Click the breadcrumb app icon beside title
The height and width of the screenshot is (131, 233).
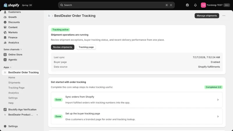click(49, 16)
